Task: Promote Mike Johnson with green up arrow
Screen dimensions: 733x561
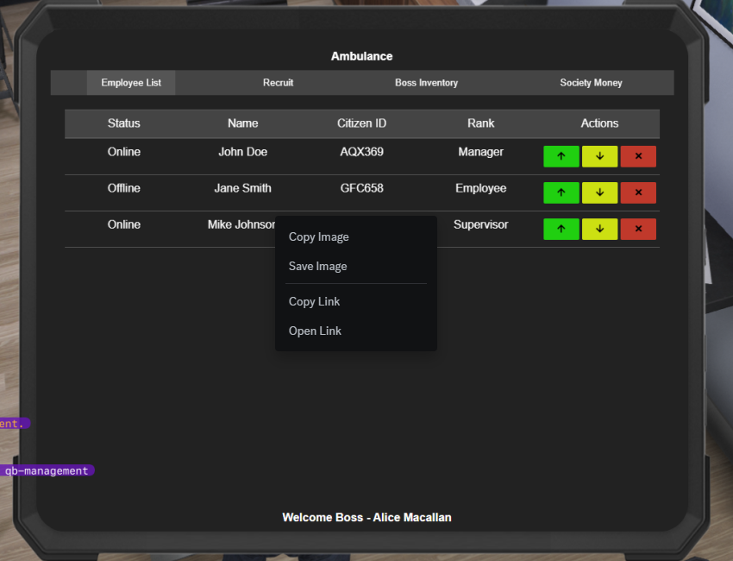Action: pyautogui.click(x=561, y=229)
